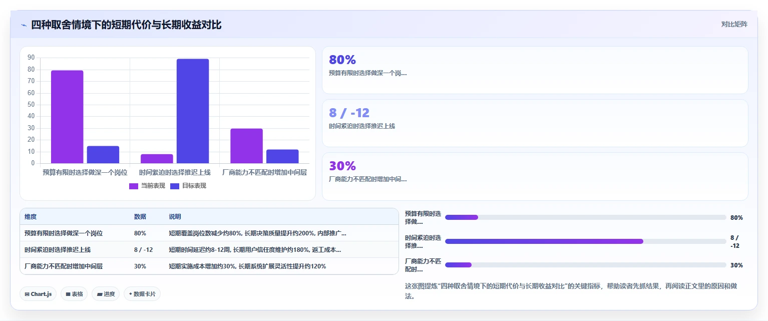Select the 80% data card
Screen dimensions: 768x321
click(535, 70)
